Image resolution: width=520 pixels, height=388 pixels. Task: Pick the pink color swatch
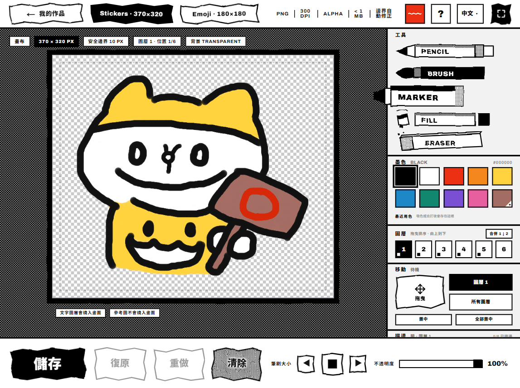(x=478, y=198)
